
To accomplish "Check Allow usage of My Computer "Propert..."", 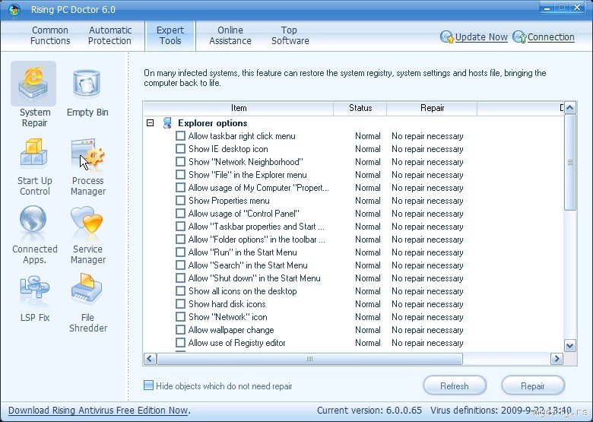I will click(180, 188).
